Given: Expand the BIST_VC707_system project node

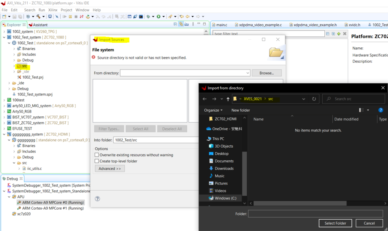Looking at the screenshot, I should pos(4,117).
